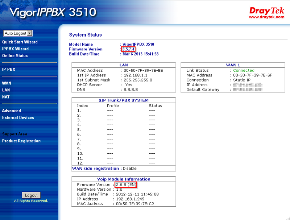The width and height of the screenshot is (290, 220).
Task: Click the blurred WAN IP Address value
Action: point(248,85)
